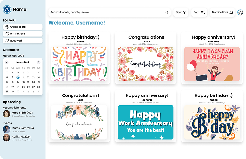The width and height of the screenshot is (246, 159).
Task: Open the March 18th accomplishment entry
Action: pos(23,114)
